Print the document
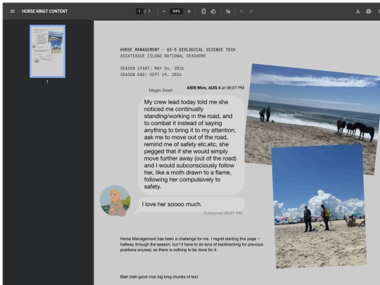380x285 pixels. pyautogui.click(x=369, y=11)
